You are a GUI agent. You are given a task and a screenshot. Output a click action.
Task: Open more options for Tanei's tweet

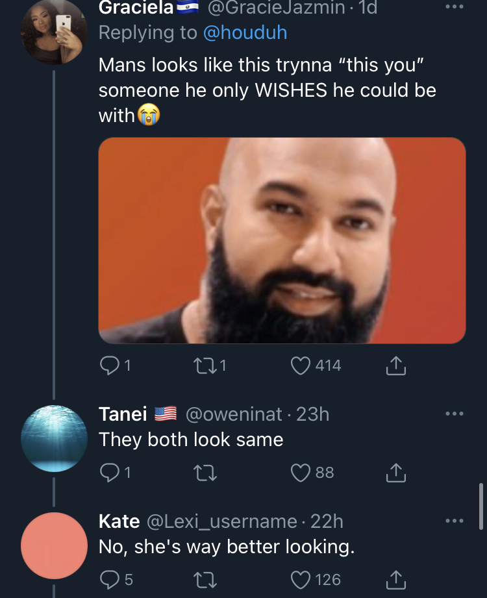coord(455,414)
